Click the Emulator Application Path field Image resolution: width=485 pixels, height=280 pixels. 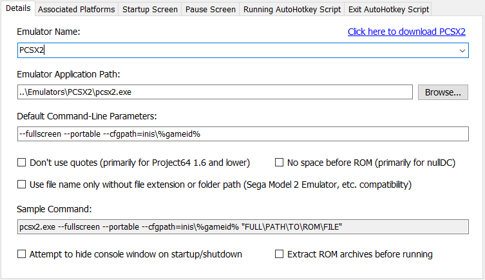pos(215,92)
